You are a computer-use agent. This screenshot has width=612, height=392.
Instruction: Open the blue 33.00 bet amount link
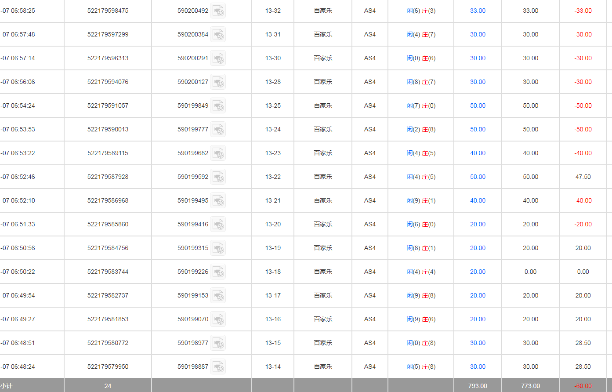click(478, 11)
